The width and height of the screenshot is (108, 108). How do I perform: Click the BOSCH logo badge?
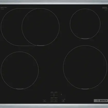tap(101, 101)
